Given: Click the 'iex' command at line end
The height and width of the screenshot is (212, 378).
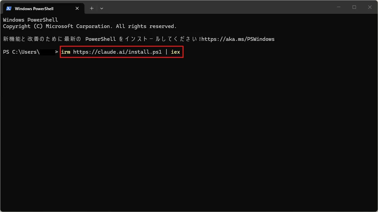Looking at the screenshot, I should 176,52.
